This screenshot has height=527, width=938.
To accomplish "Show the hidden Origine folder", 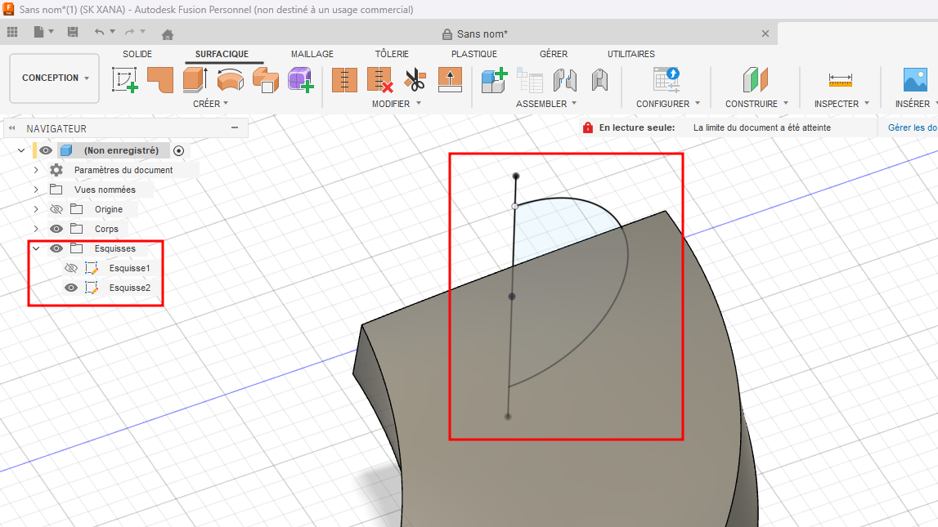I will coord(56,209).
